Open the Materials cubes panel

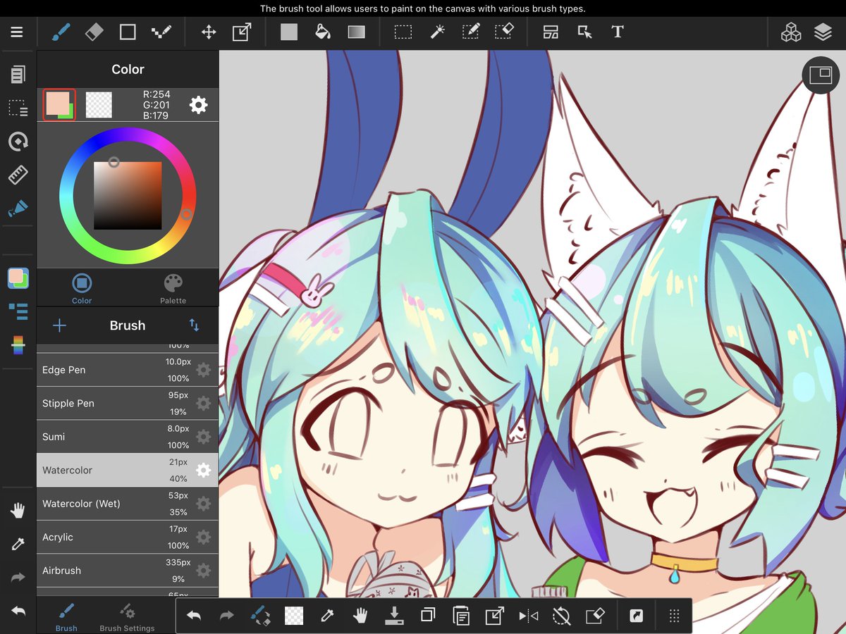pos(791,32)
